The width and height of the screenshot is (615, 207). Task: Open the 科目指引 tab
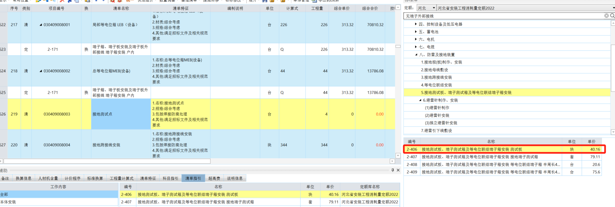[170, 178]
